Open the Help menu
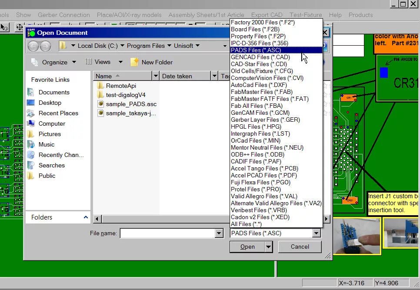Viewport: 420px width, 290px height. tap(335, 15)
